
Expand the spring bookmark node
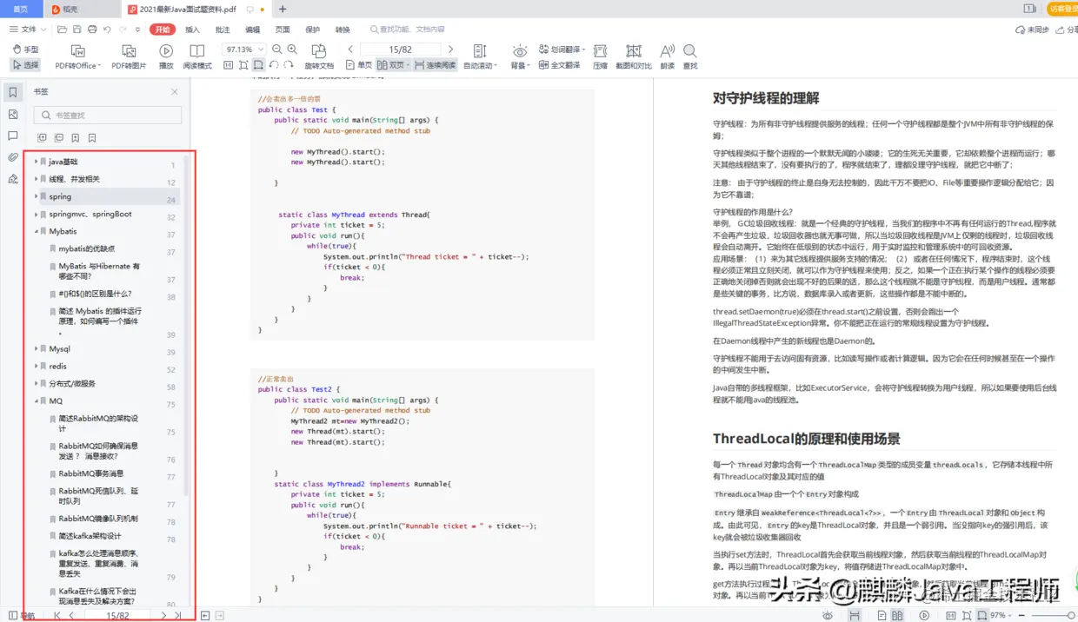(x=36, y=196)
